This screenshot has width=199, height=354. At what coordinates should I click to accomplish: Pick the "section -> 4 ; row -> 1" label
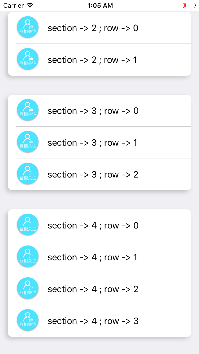(92, 257)
